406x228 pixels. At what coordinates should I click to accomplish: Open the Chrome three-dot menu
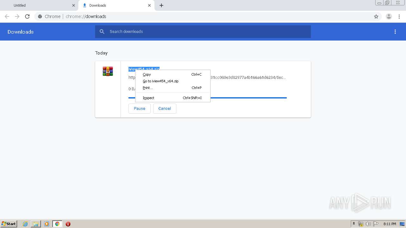click(x=399, y=16)
